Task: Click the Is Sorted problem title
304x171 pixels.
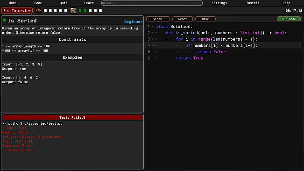Action: coord(22,21)
